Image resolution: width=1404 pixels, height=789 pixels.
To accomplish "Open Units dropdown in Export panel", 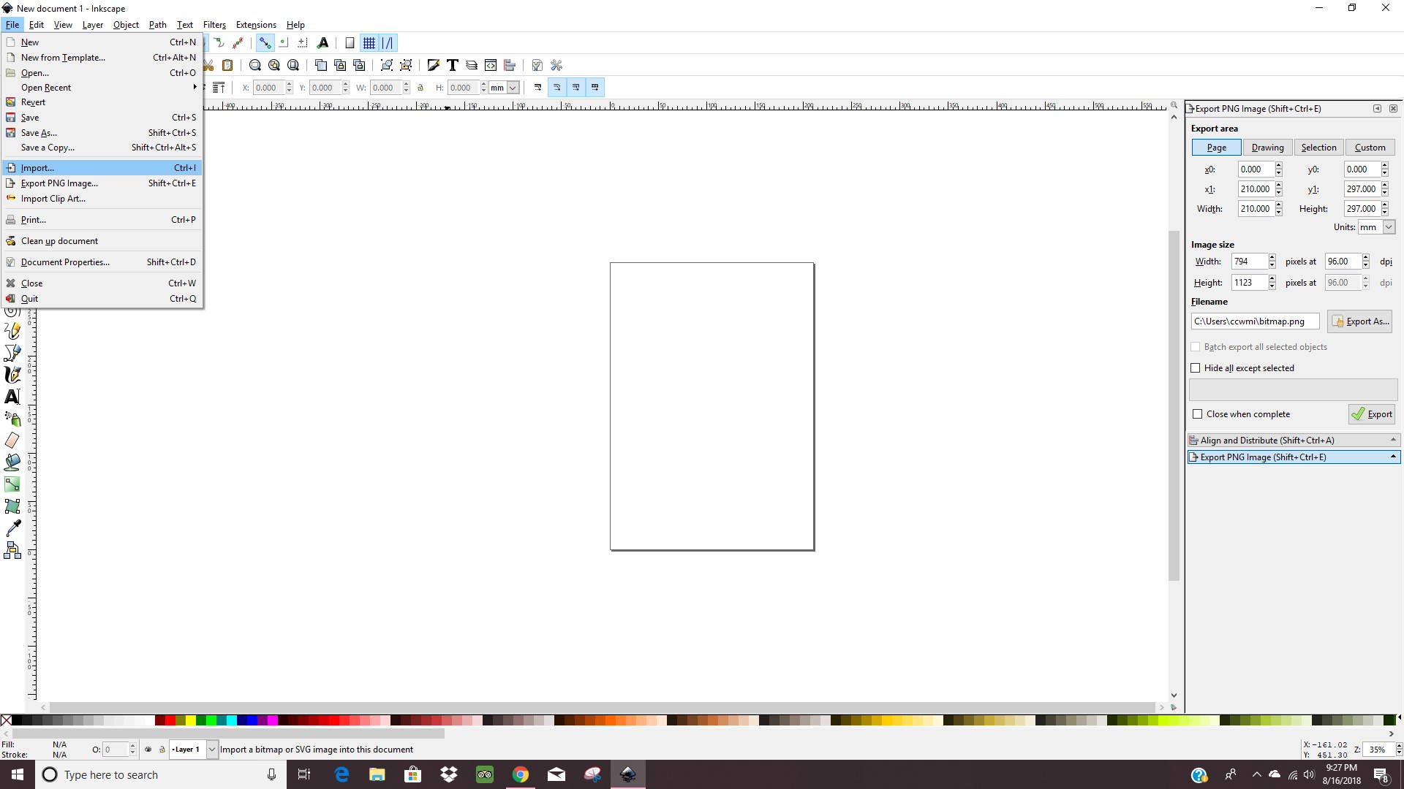I will (1376, 227).
